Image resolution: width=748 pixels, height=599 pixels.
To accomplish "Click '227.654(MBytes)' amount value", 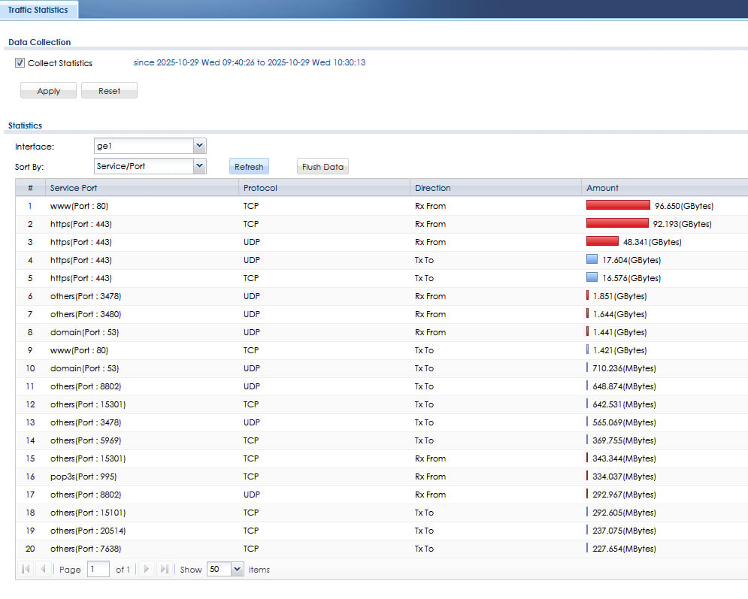I will pos(624,549).
